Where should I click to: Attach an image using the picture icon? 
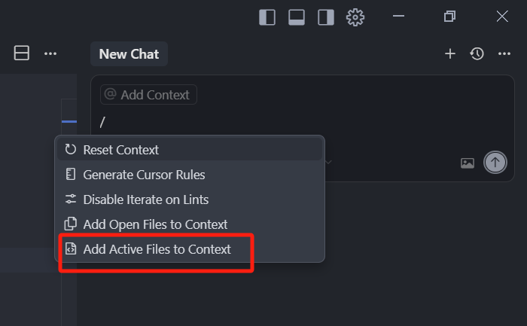click(x=468, y=163)
